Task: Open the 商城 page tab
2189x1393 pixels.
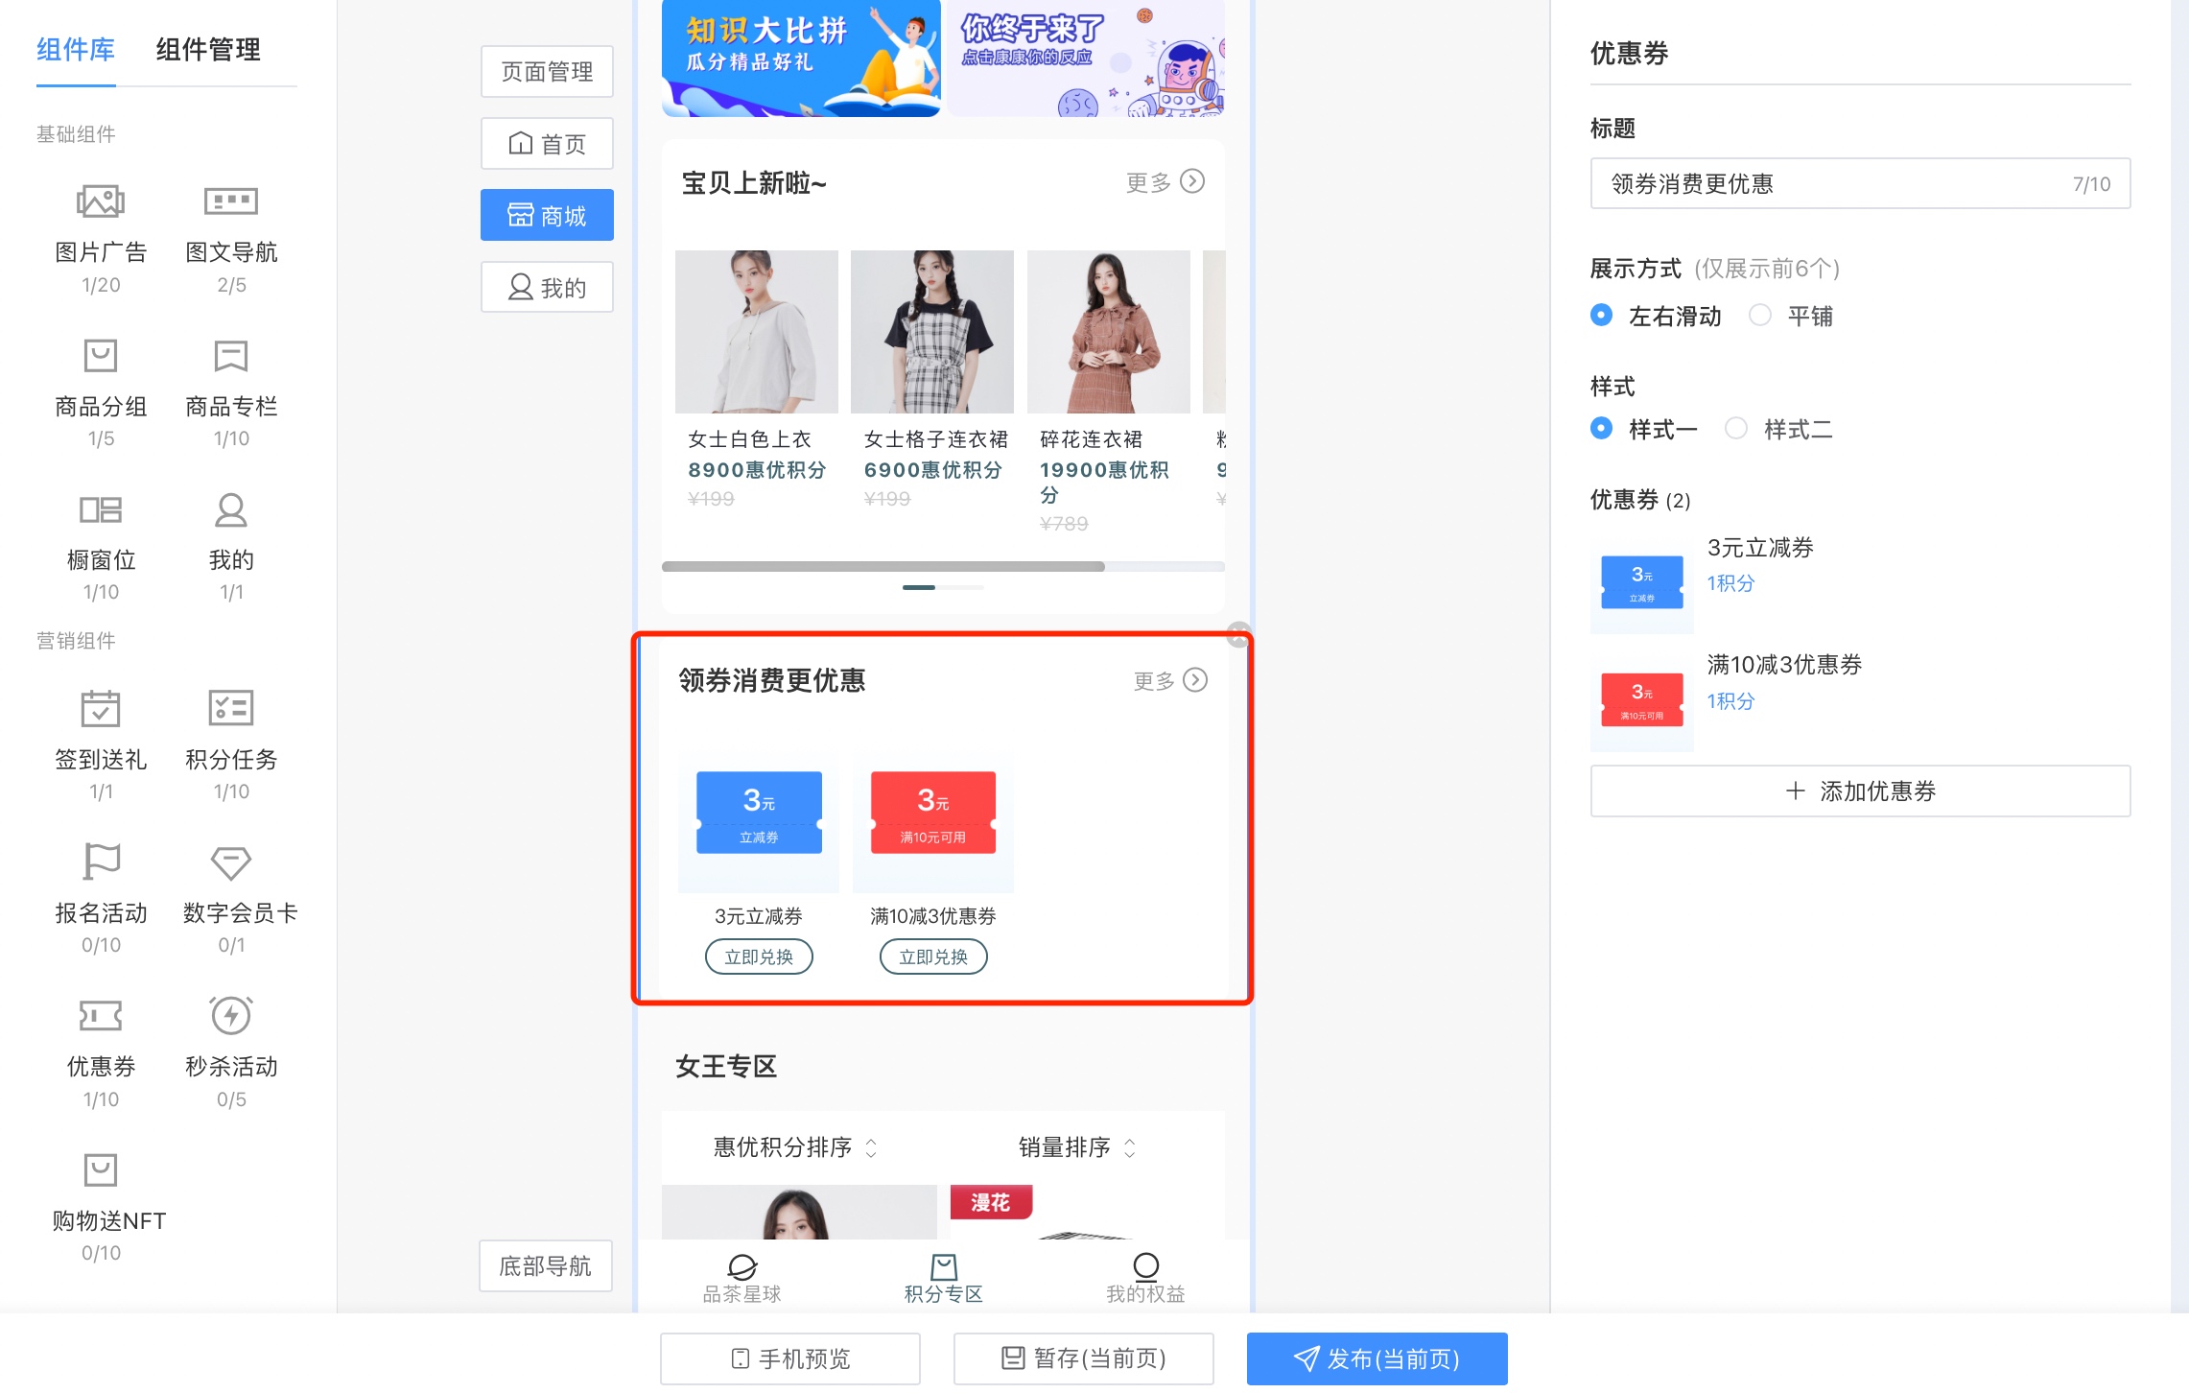Action: pyautogui.click(x=547, y=216)
